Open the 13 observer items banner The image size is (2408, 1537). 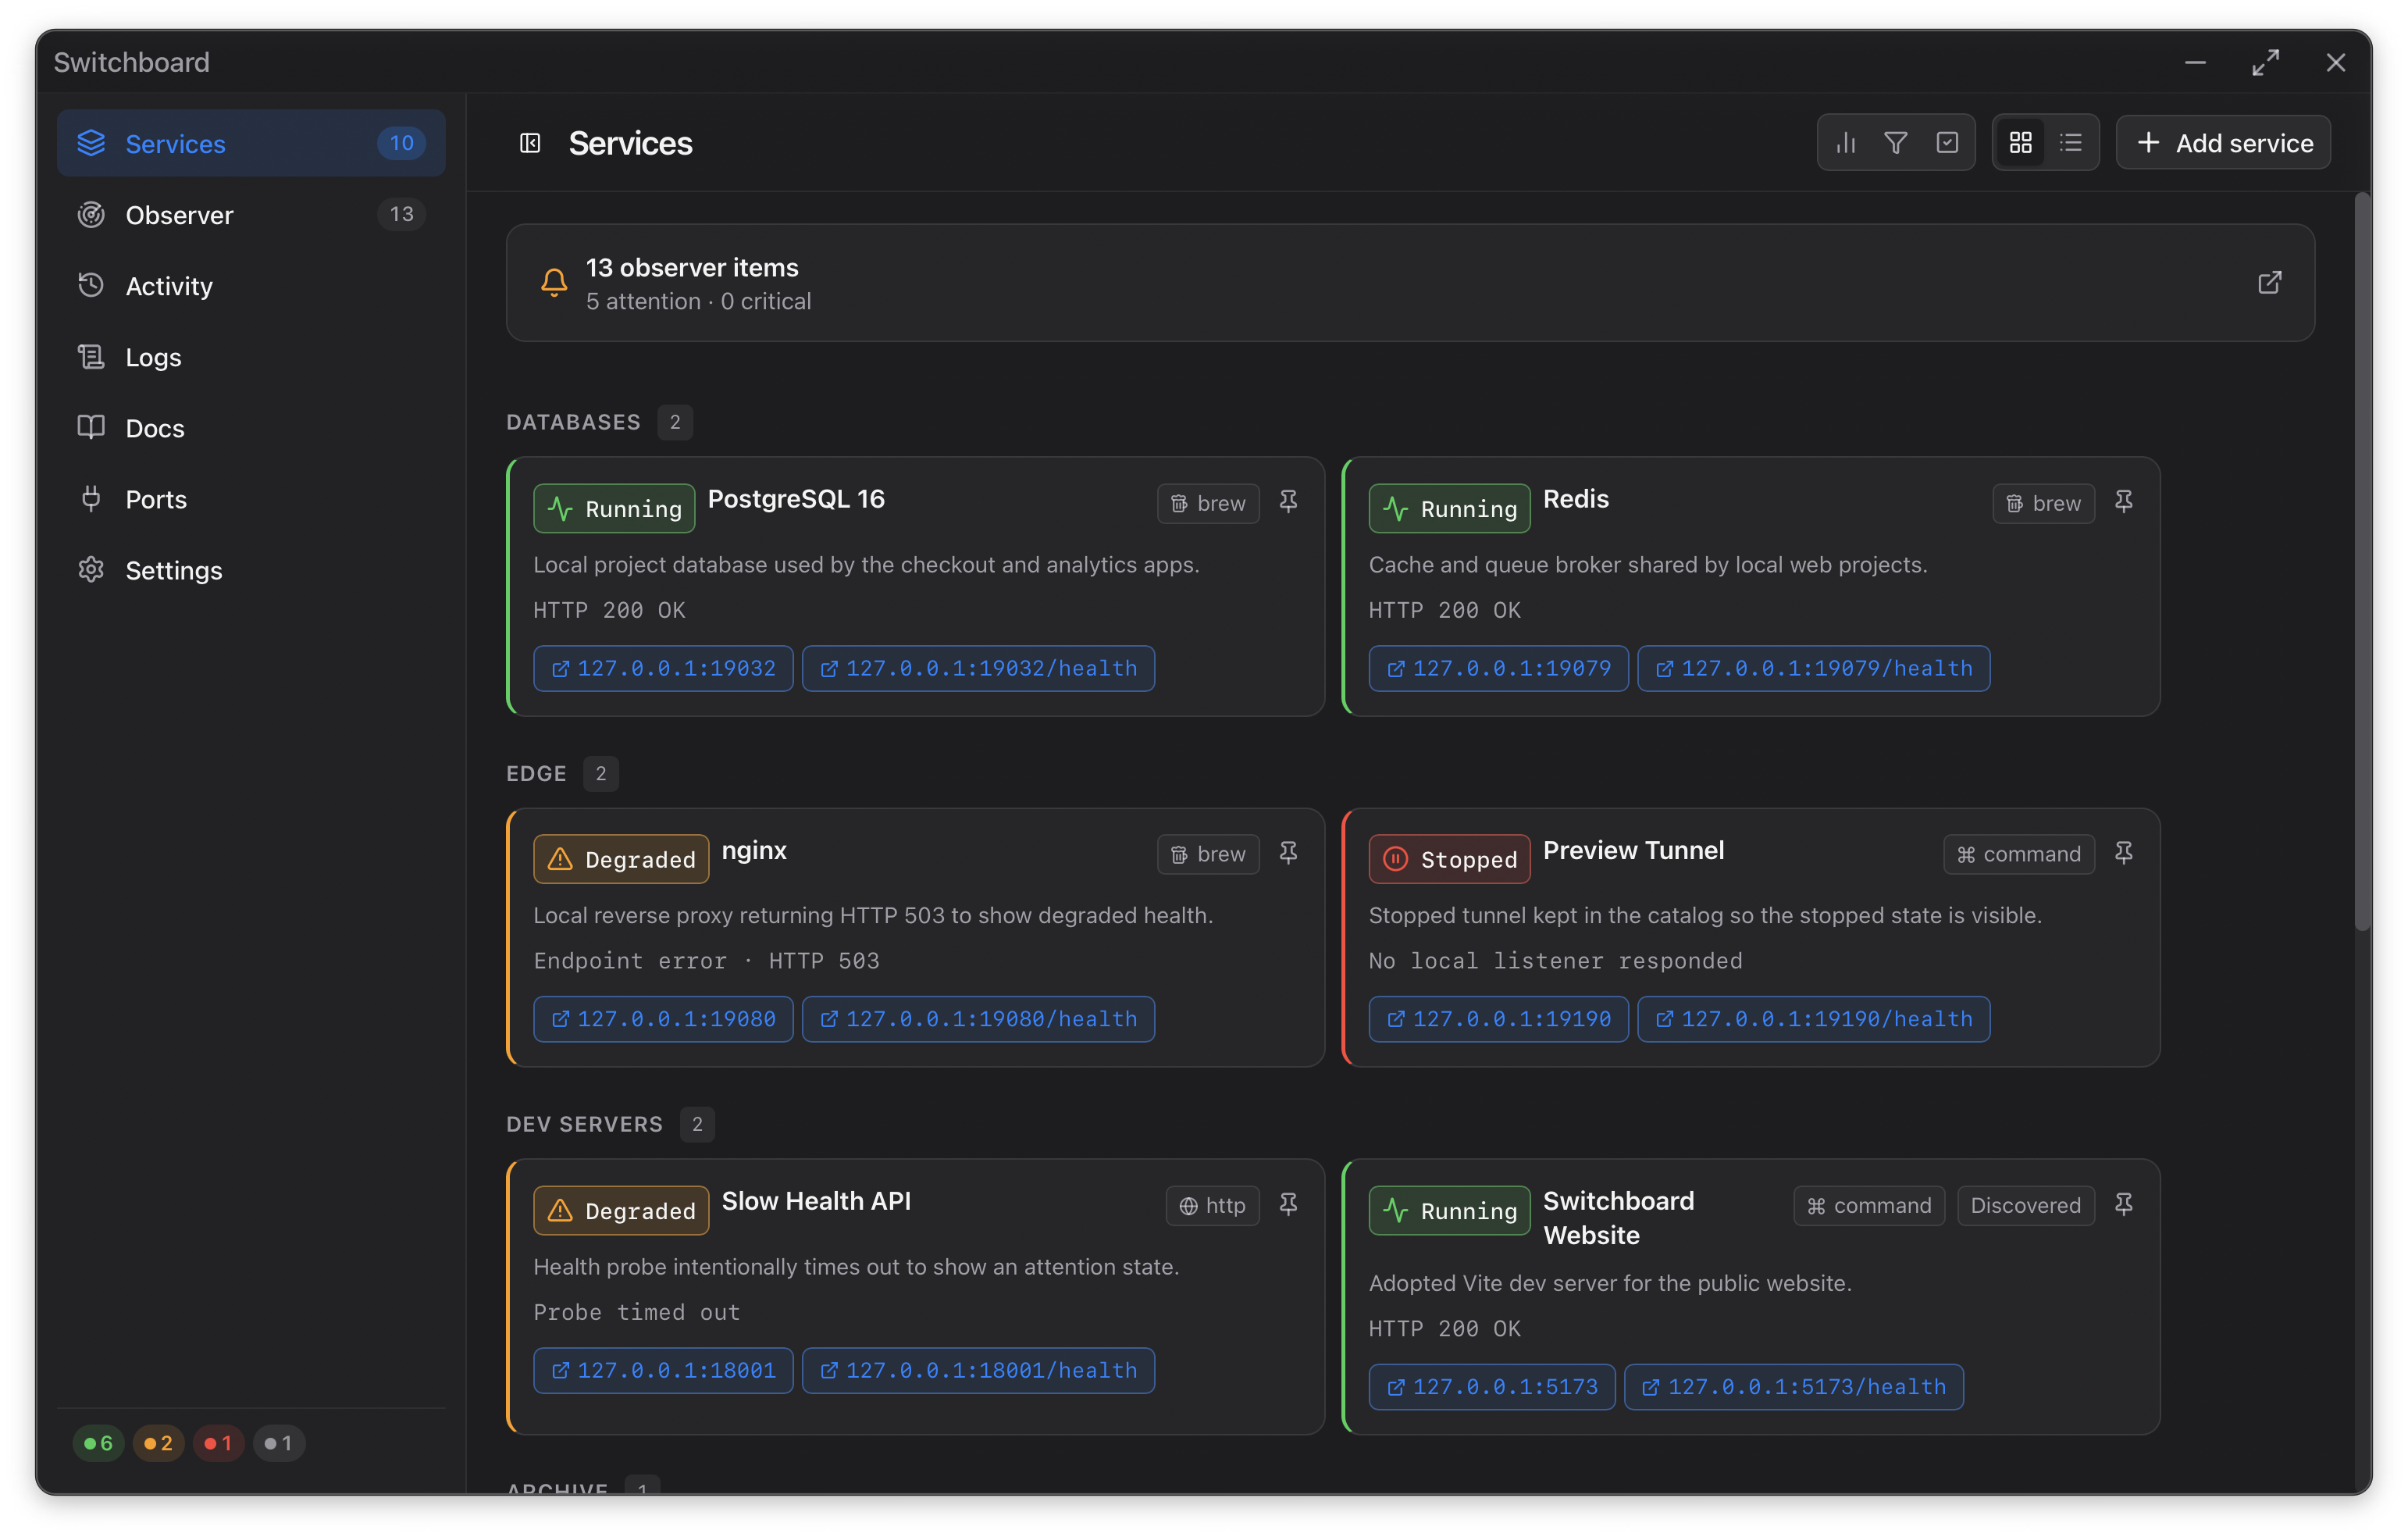1410,283
